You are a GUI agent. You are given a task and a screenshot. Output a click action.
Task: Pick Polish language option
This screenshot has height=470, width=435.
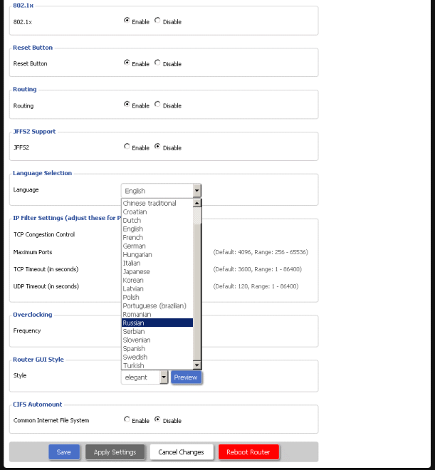pyautogui.click(x=157, y=298)
